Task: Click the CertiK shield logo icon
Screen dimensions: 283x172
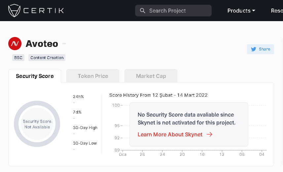Action: pyautogui.click(x=14, y=11)
